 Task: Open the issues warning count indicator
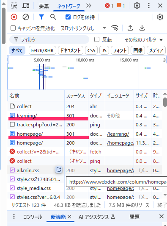[120, 6]
